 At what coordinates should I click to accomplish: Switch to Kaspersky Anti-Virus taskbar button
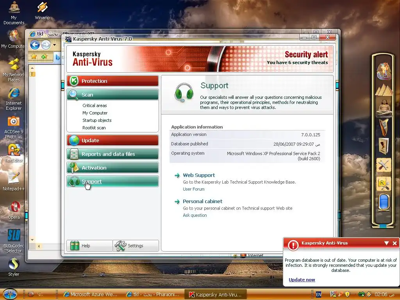click(x=216, y=295)
